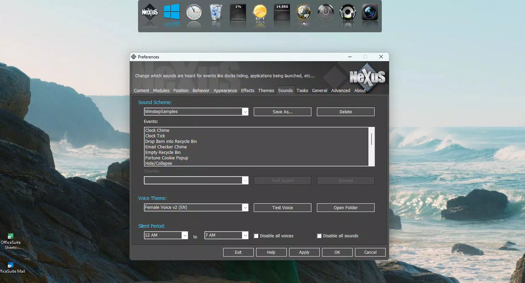
Task: Close the Preferences window
Action: click(381, 57)
